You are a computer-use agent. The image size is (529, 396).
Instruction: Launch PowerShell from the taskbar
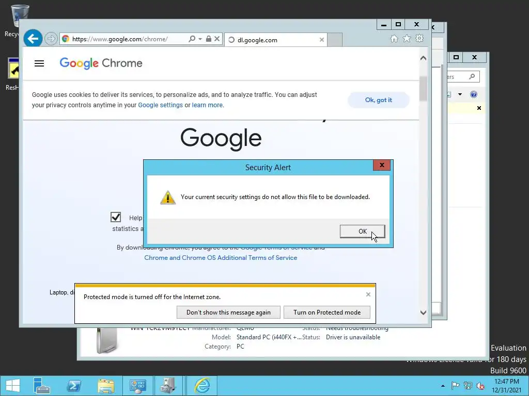[74, 386]
